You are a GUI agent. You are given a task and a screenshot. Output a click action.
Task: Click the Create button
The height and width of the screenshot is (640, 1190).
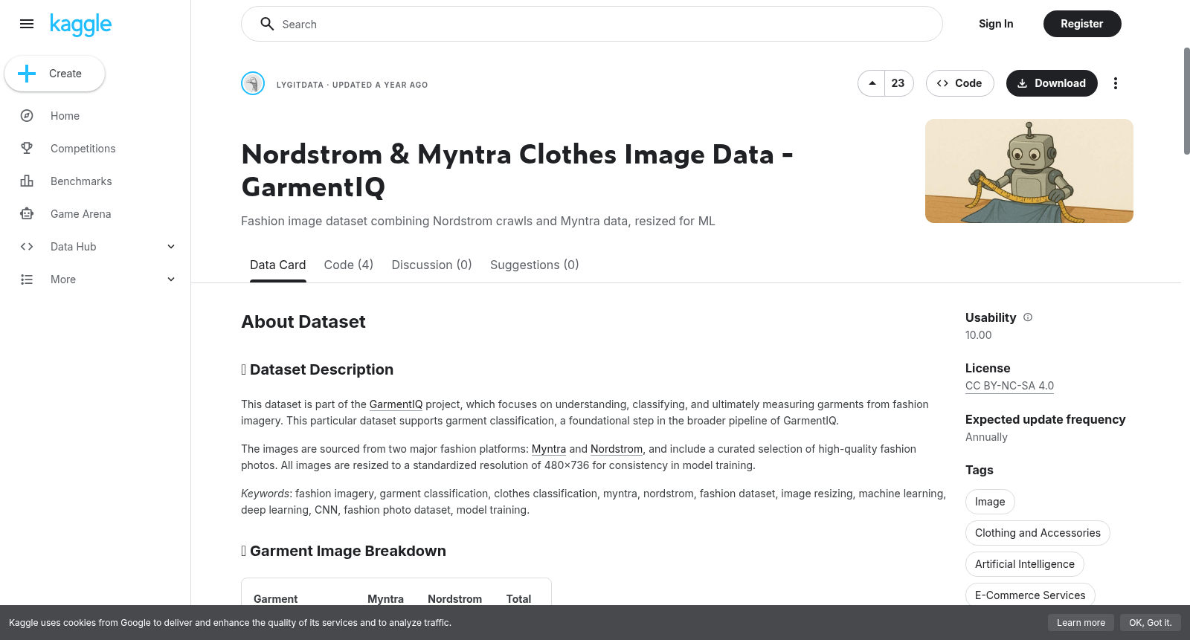pyautogui.click(x=55, y=74)
